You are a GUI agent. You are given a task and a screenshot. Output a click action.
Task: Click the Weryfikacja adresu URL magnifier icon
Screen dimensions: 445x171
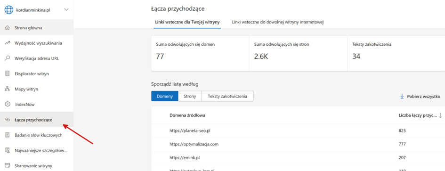click(x=8, y=58)
